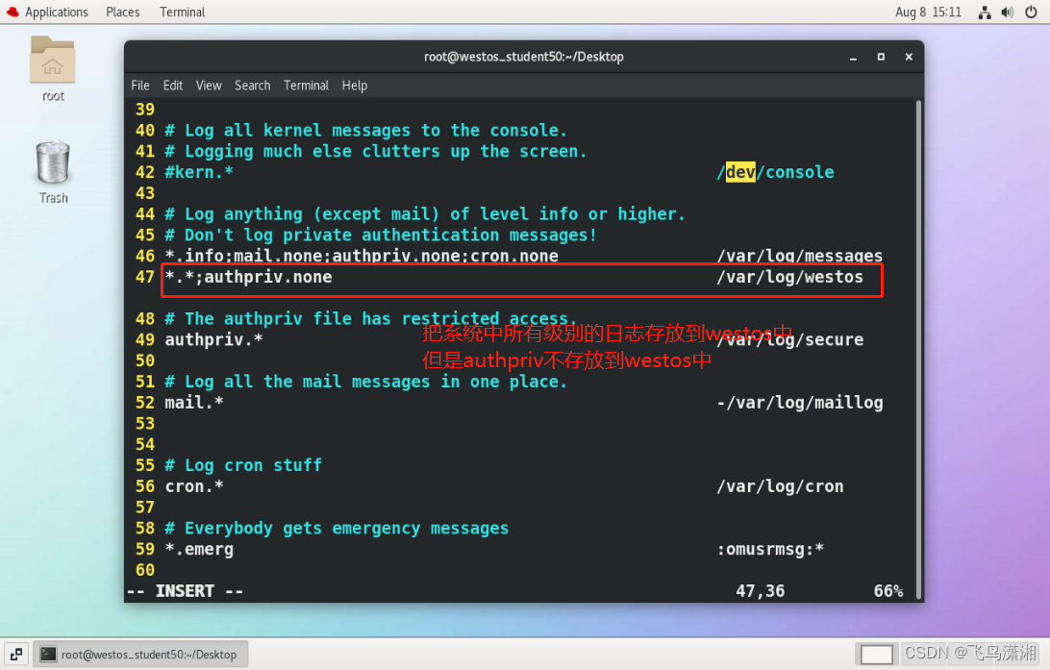Click '*.*;authpriv.none' on line 47

pyautogui.click(x=248, y=277)
